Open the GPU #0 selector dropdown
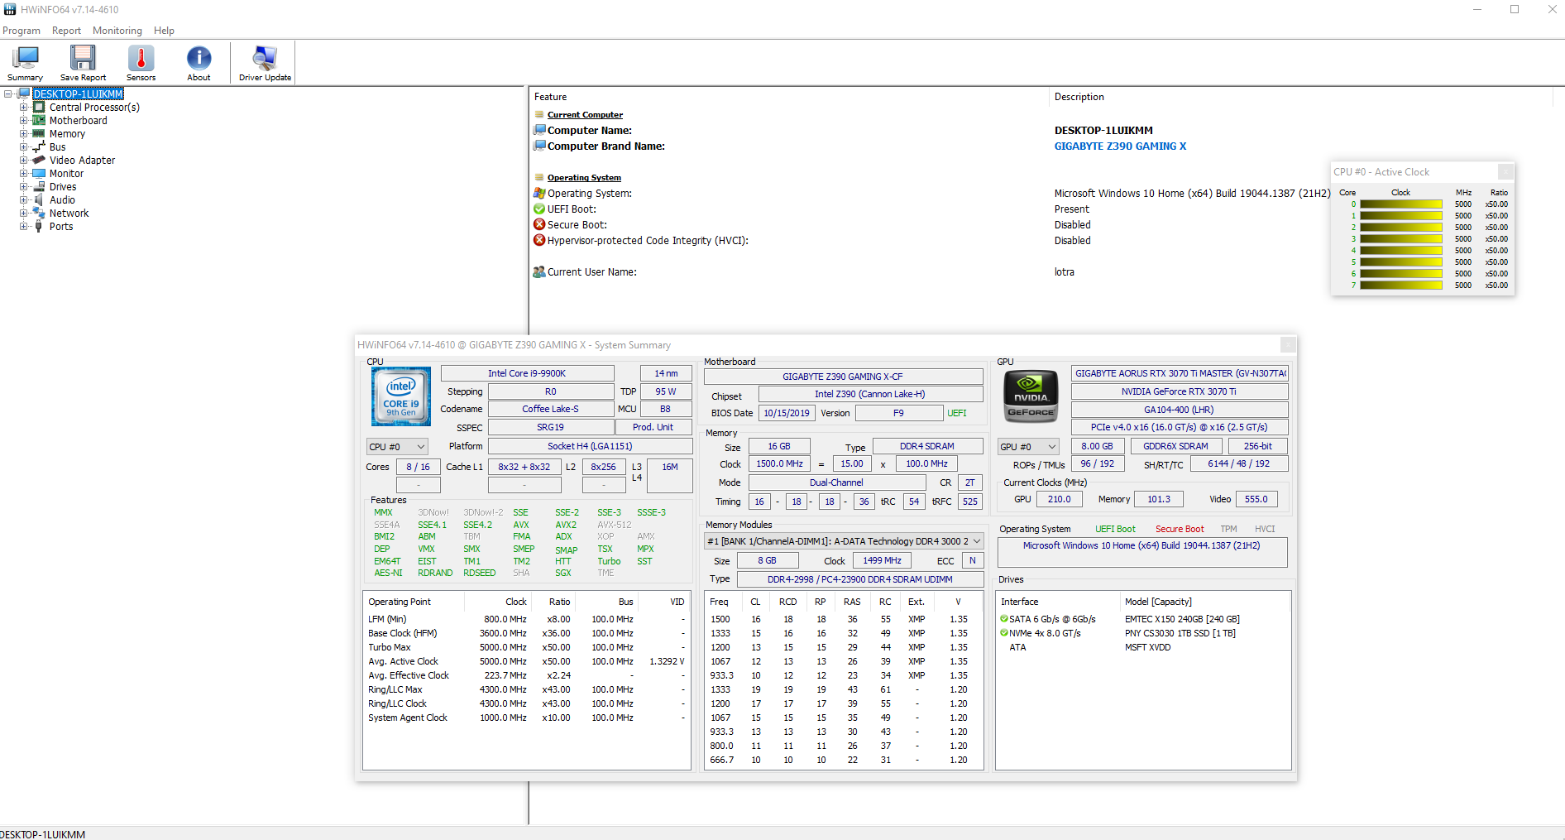 1028,447
